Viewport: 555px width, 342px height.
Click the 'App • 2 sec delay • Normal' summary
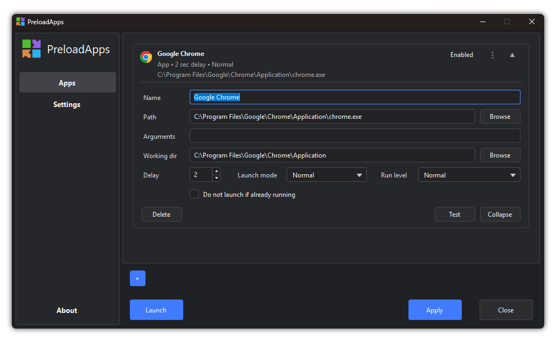pos(195,65)
